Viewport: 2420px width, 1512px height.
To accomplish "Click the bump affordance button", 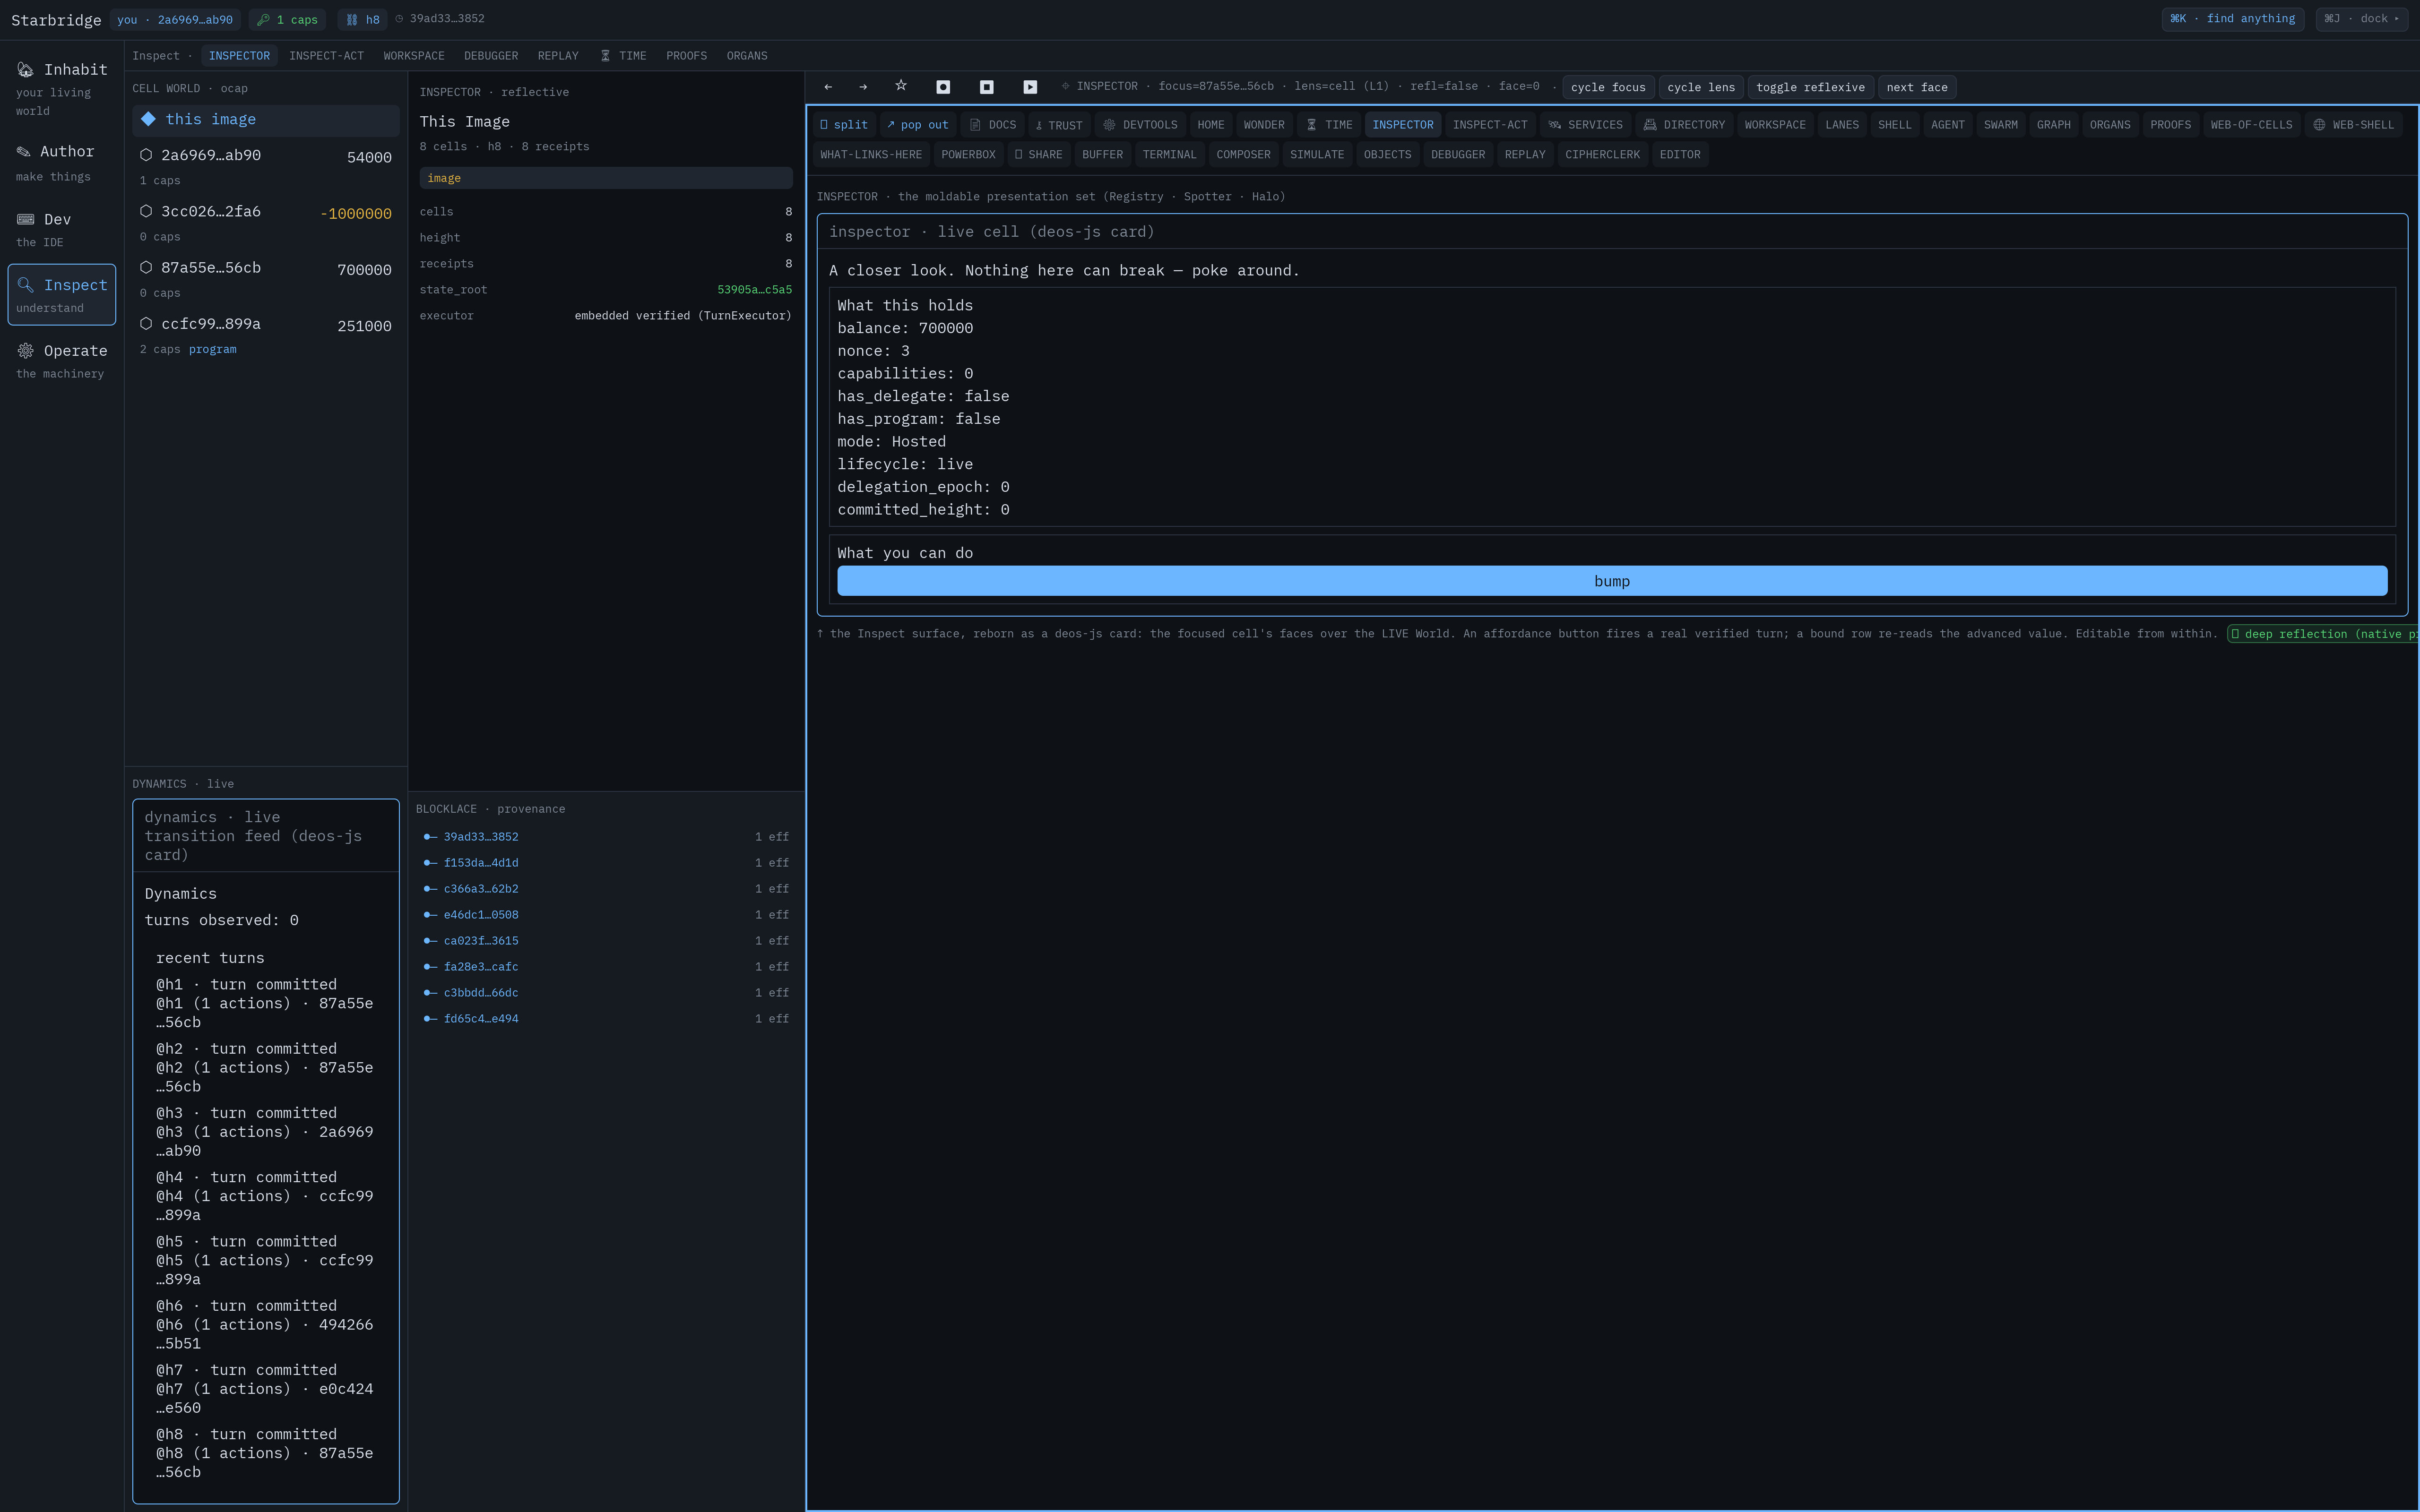I will pyautogui.click(x=1612, y=582).
